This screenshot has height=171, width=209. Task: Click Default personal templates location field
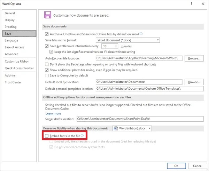150,89
